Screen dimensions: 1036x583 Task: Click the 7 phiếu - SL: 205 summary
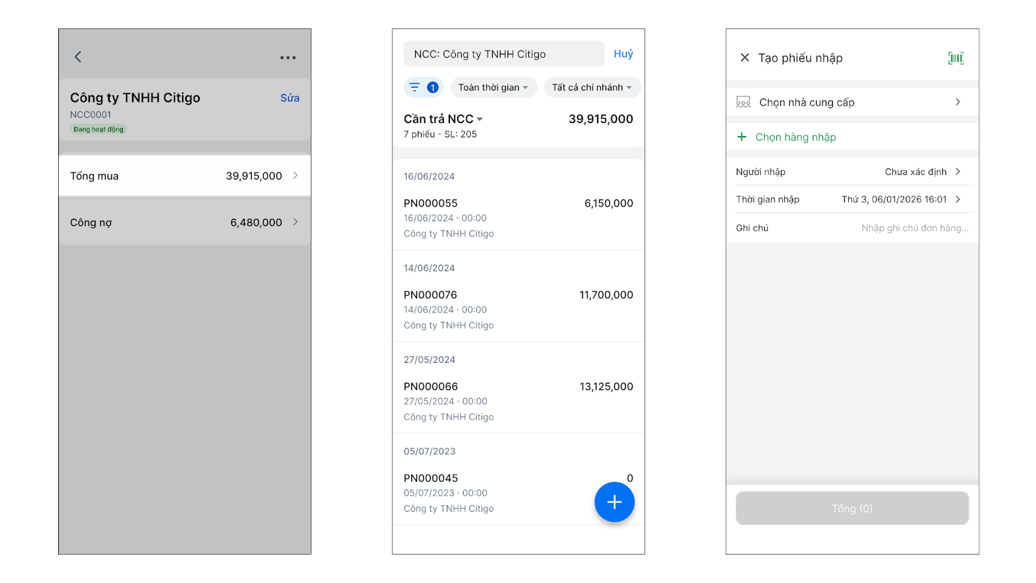(440, 134)
